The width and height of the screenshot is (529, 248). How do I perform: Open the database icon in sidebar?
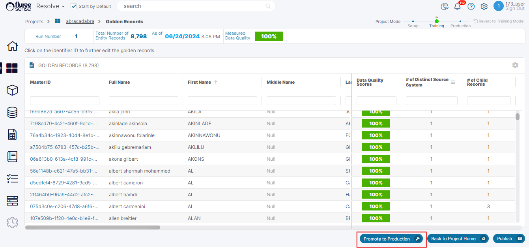click(x=13, y=113)
